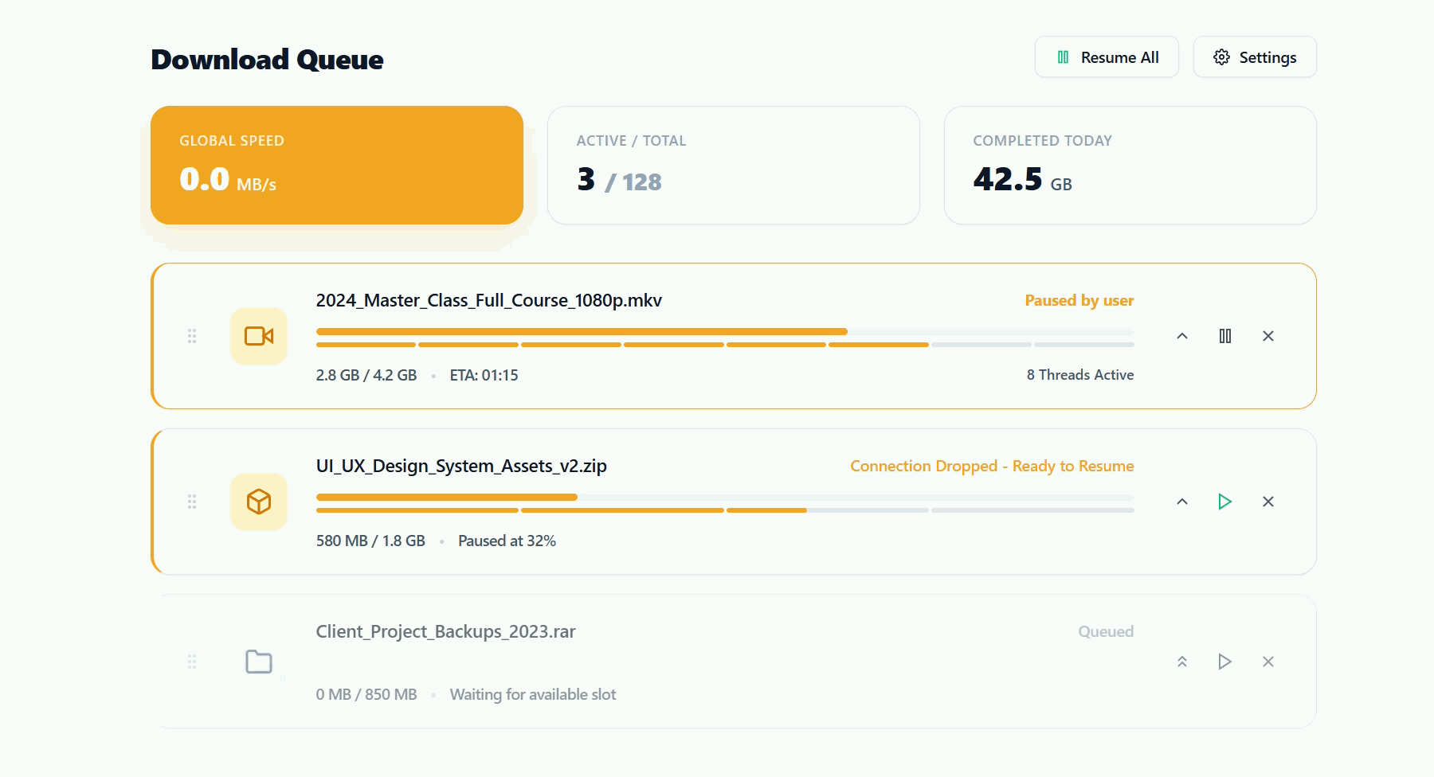Collapse the 2024_Master_Class mkv details chevron
Screen dimensions: 1434x777
click(x=1182, y=336)
